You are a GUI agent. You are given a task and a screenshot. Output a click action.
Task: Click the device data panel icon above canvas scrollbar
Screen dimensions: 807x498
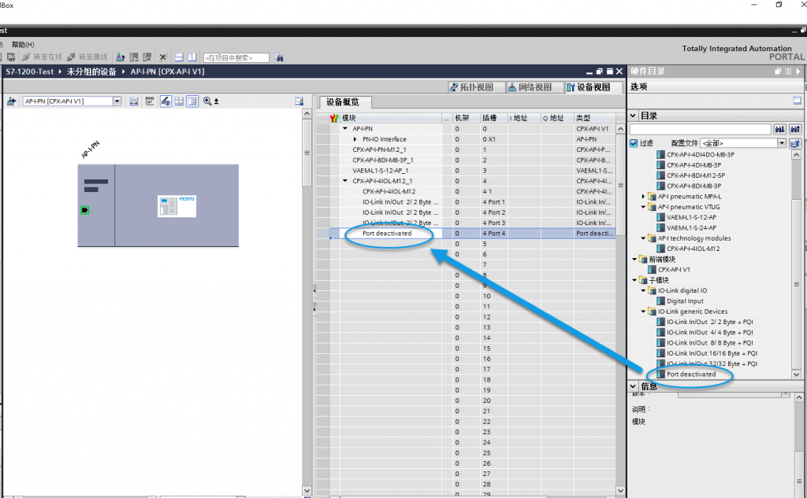(299, 101)
